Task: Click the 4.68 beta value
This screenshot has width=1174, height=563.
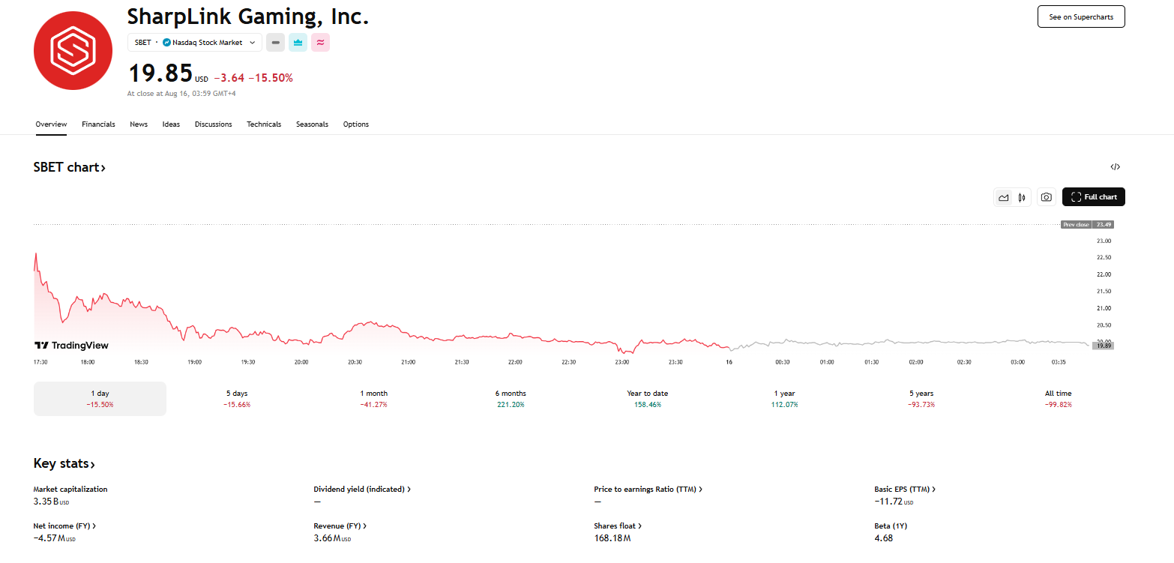Action: [883, 538]
